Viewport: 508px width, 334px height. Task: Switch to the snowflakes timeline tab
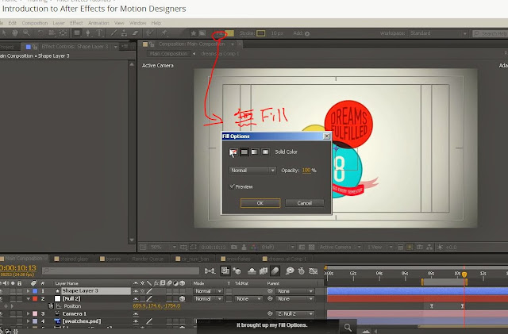[238, 259]
